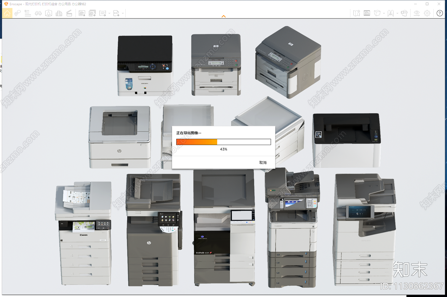The image size is (447, 297).
Task: Collapse the toolbar with the orange chevron
Action: tap(223, 16)
